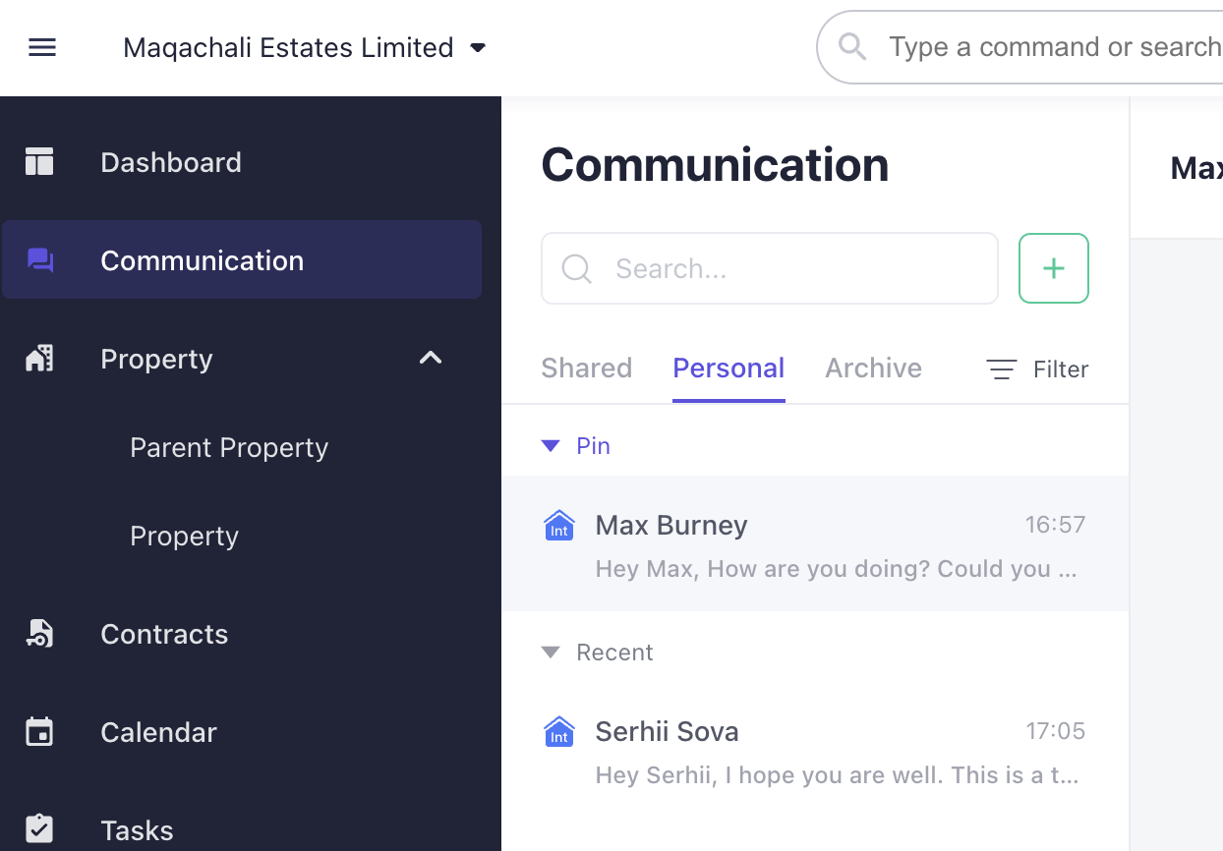Switch to the Shared tab
The image size is (1223, 851).
(x=587, y=369)
